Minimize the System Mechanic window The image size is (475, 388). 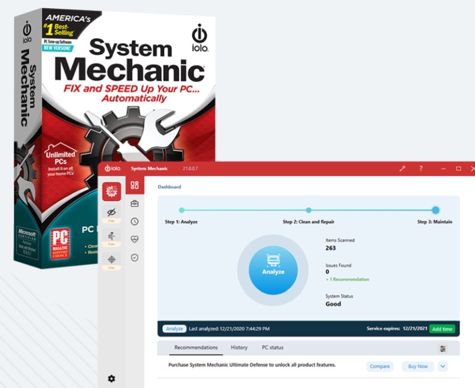tap(443, 169)
